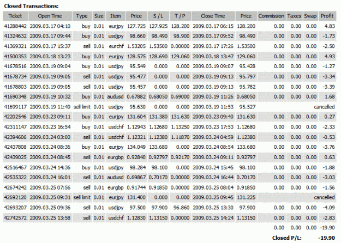Select ticket number 42516467
The height and width of the screenshot is (243, 341).
coord(15,168)
